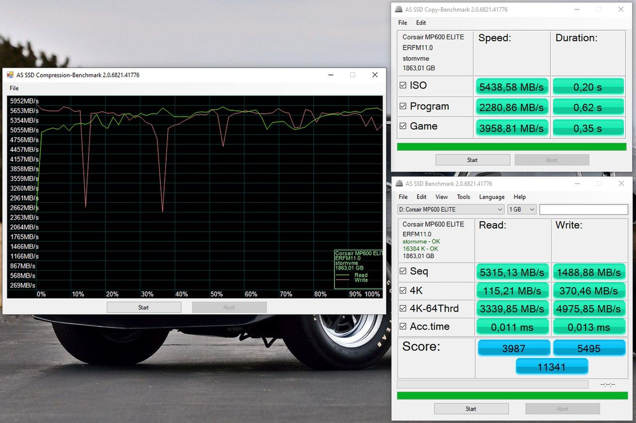Click the Seq read 5315,13 MB/s value

click(513, 272)
